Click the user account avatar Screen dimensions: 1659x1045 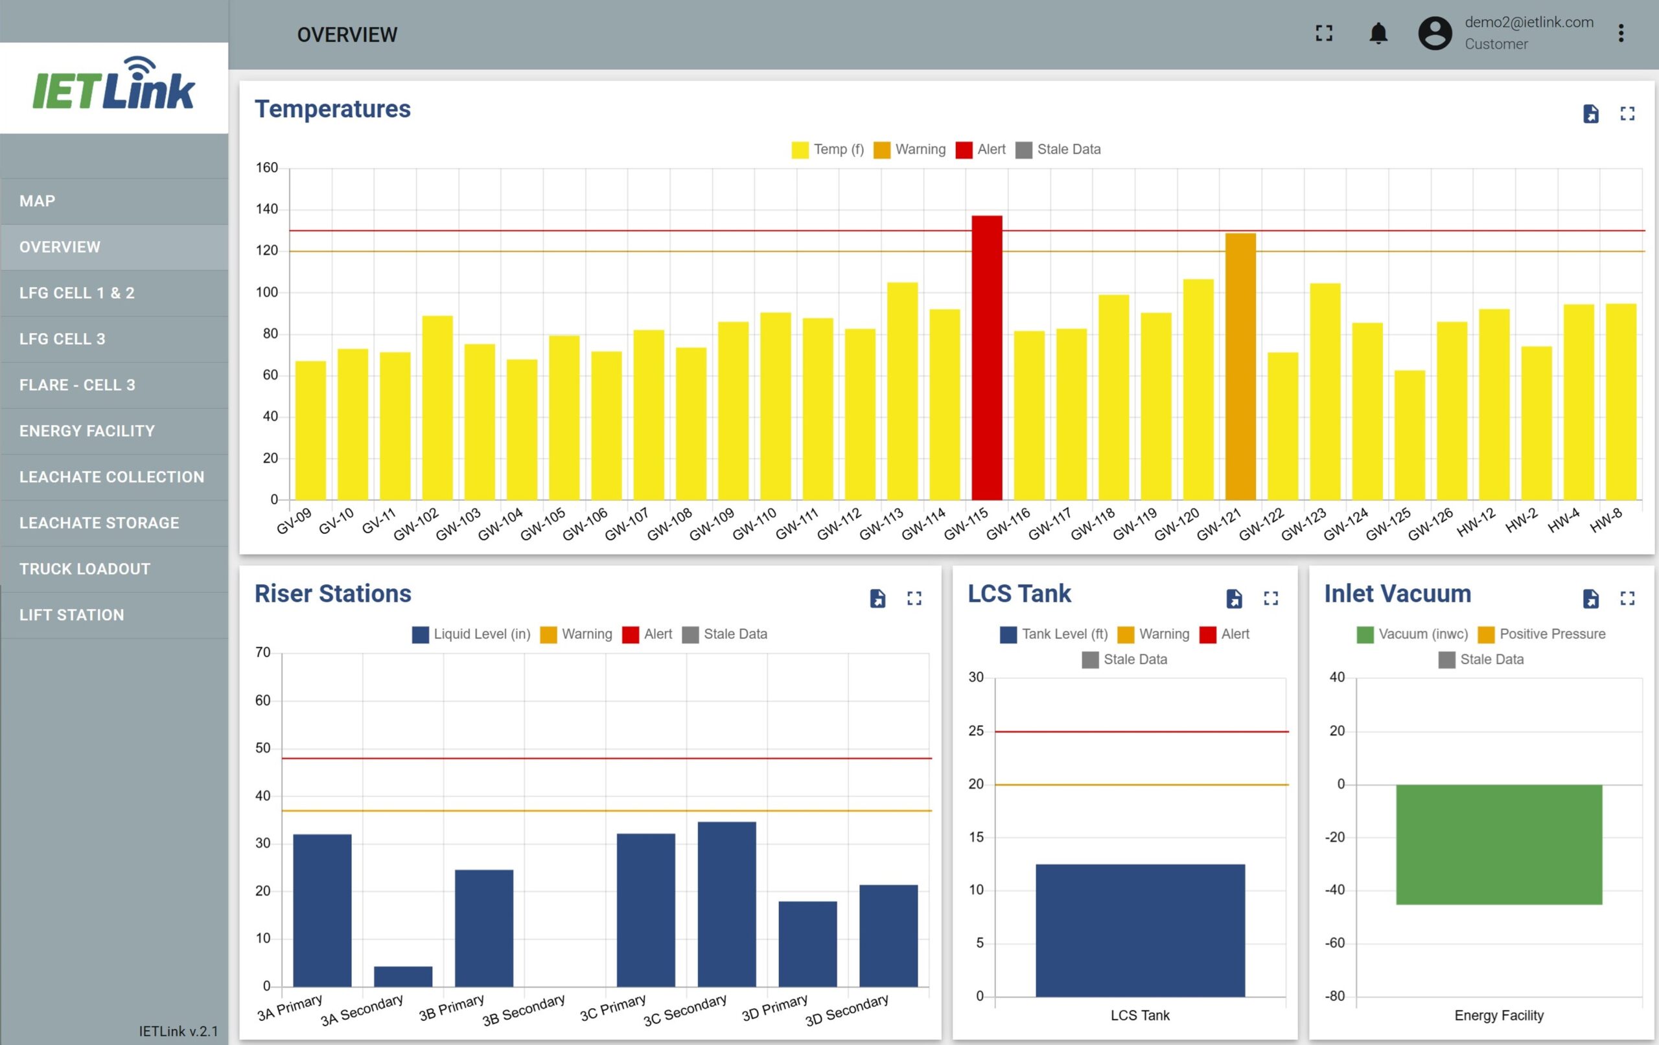click(x=1434, y=33)
